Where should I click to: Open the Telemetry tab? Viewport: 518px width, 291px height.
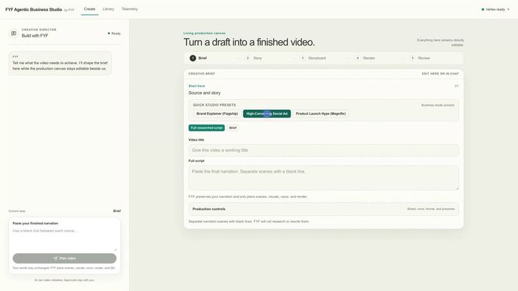pyautogui.click(x=130, y=9)
